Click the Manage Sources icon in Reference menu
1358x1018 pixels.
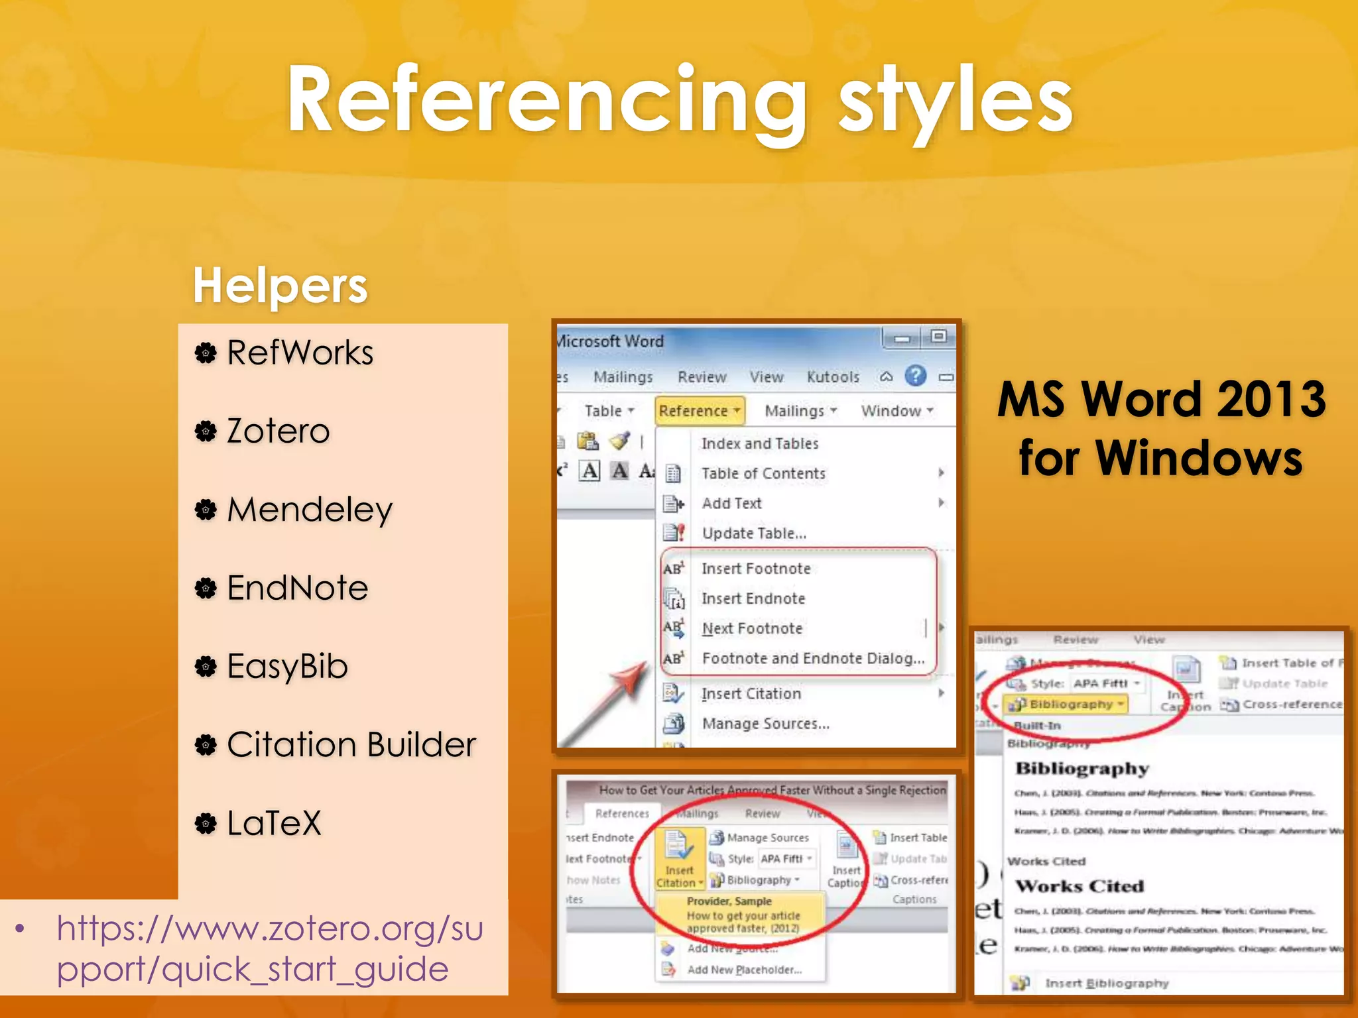click(674, 724)
